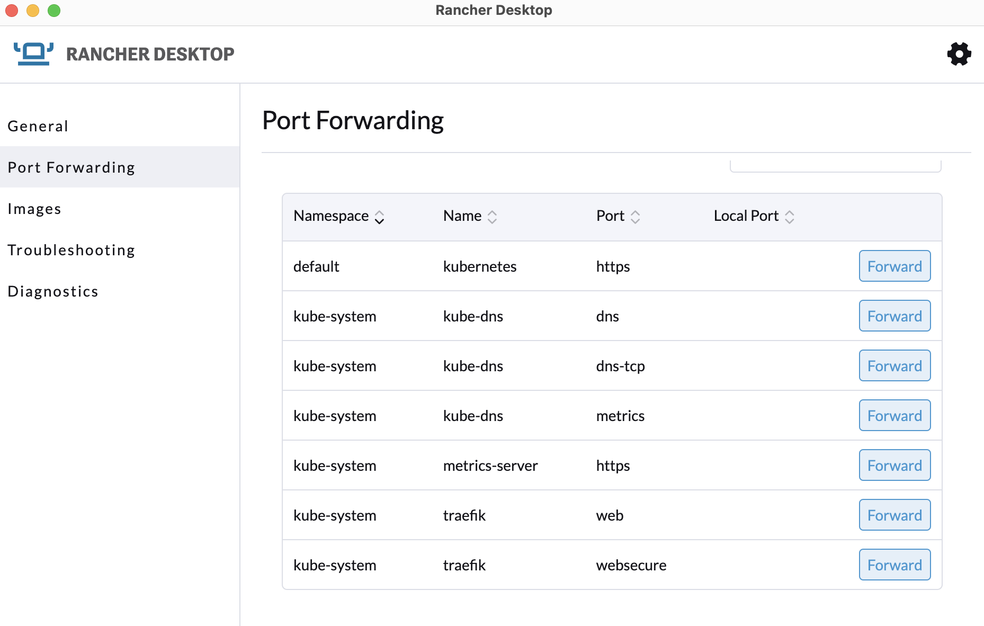Click the 'metrics-server' name cell

(x=490, y=466)
